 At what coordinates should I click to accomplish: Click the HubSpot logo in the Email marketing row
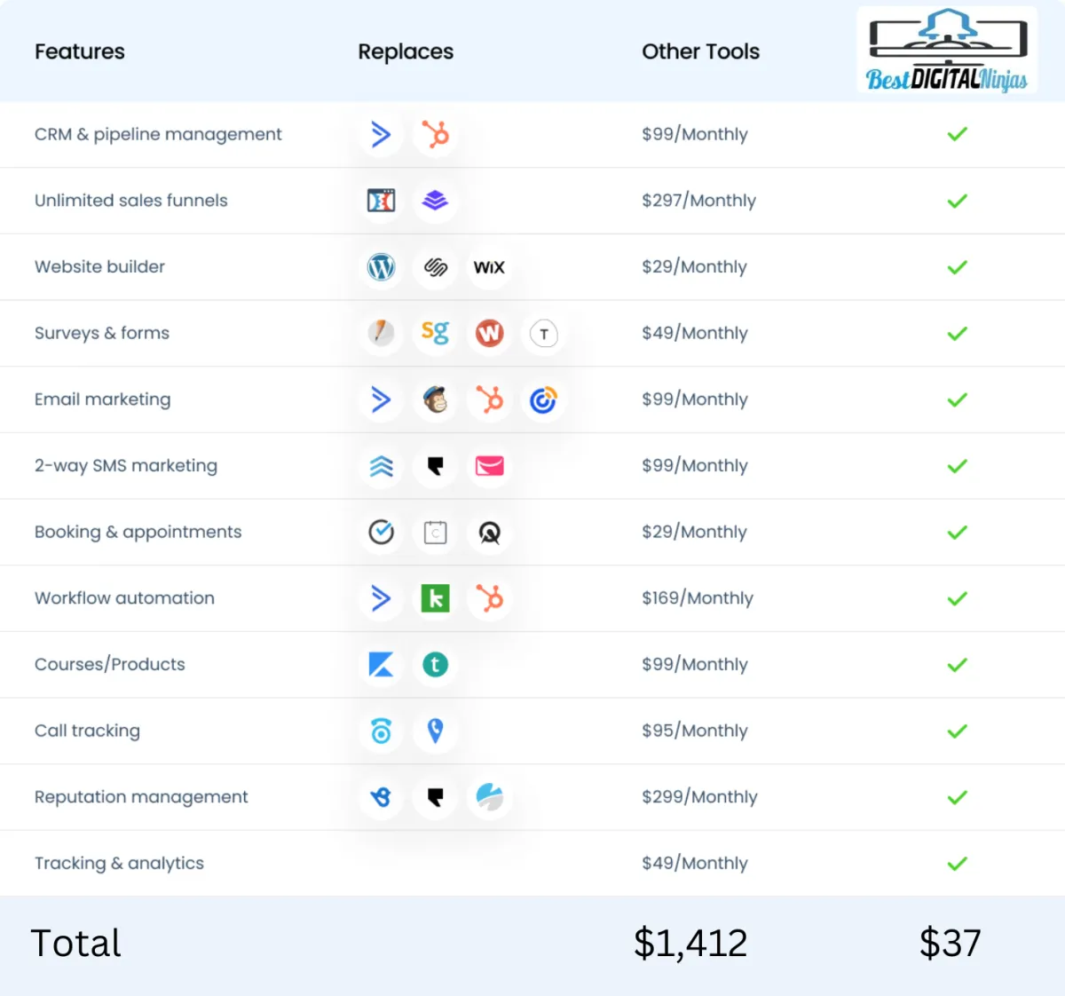click(x=489, y=399)
